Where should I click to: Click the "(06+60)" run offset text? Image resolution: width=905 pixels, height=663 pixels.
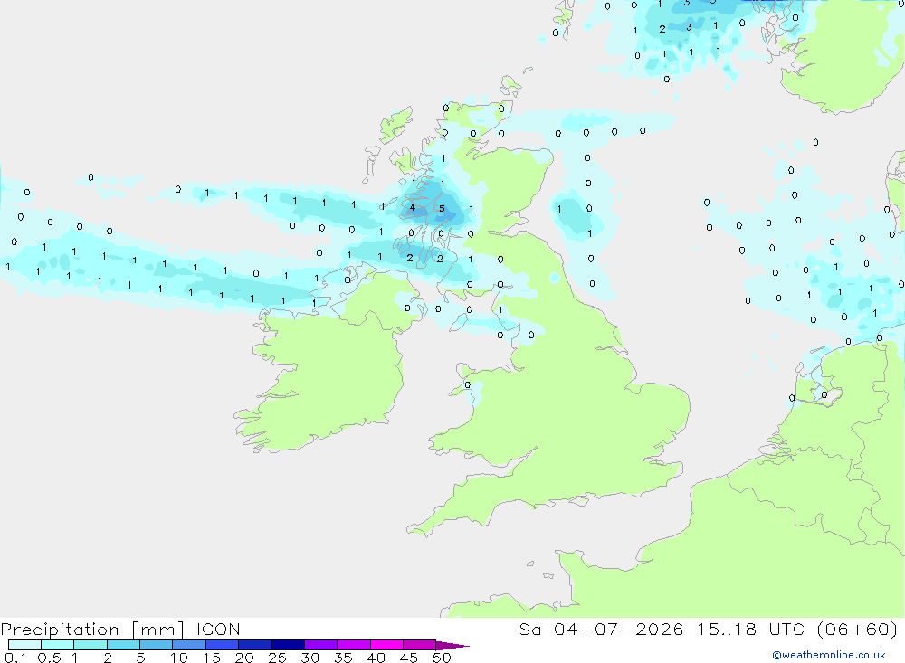click(858, 629)
